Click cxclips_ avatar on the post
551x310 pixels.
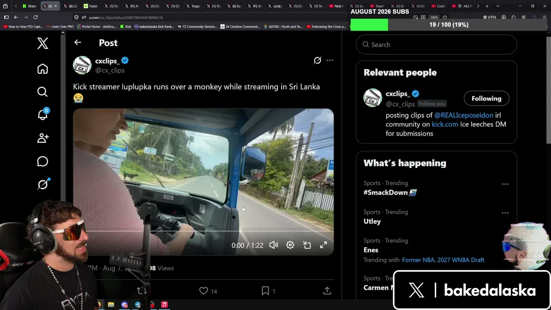click(82, 65)
